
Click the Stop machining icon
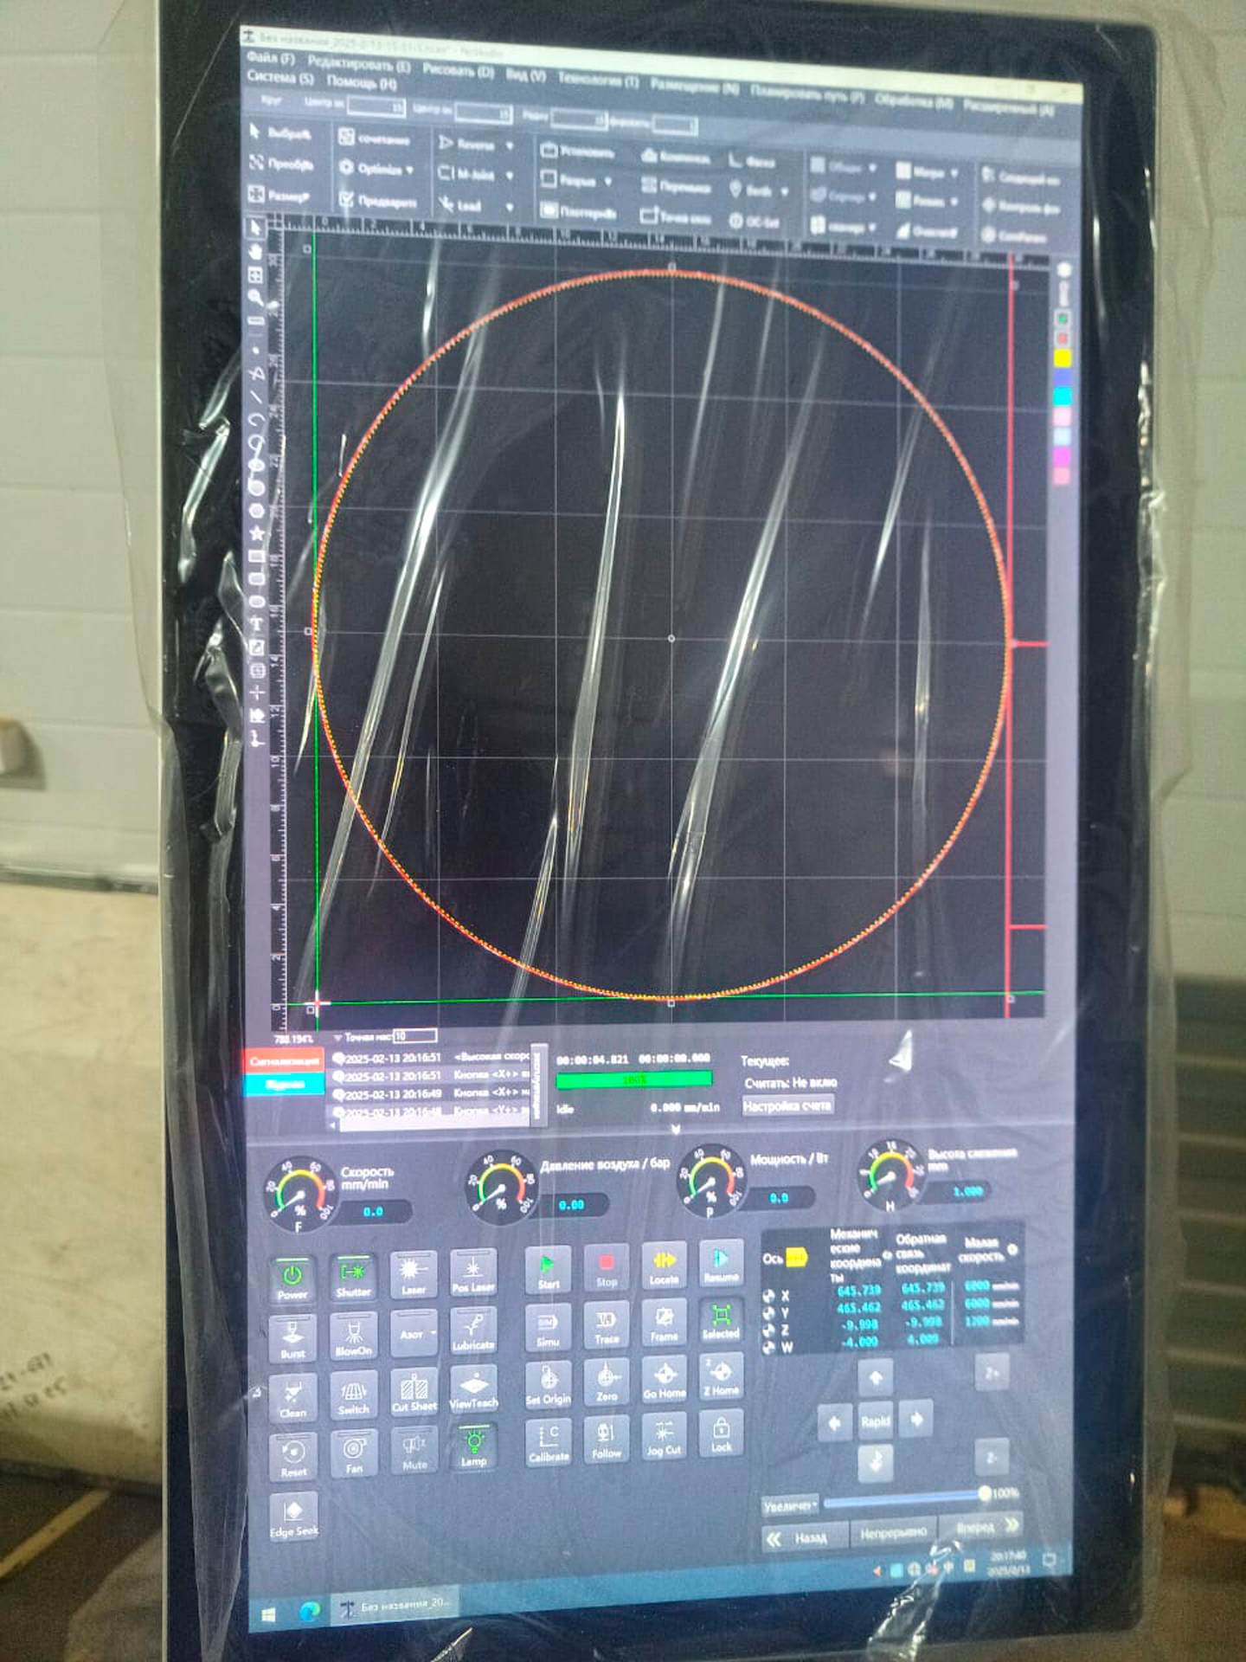[606, 1267]
